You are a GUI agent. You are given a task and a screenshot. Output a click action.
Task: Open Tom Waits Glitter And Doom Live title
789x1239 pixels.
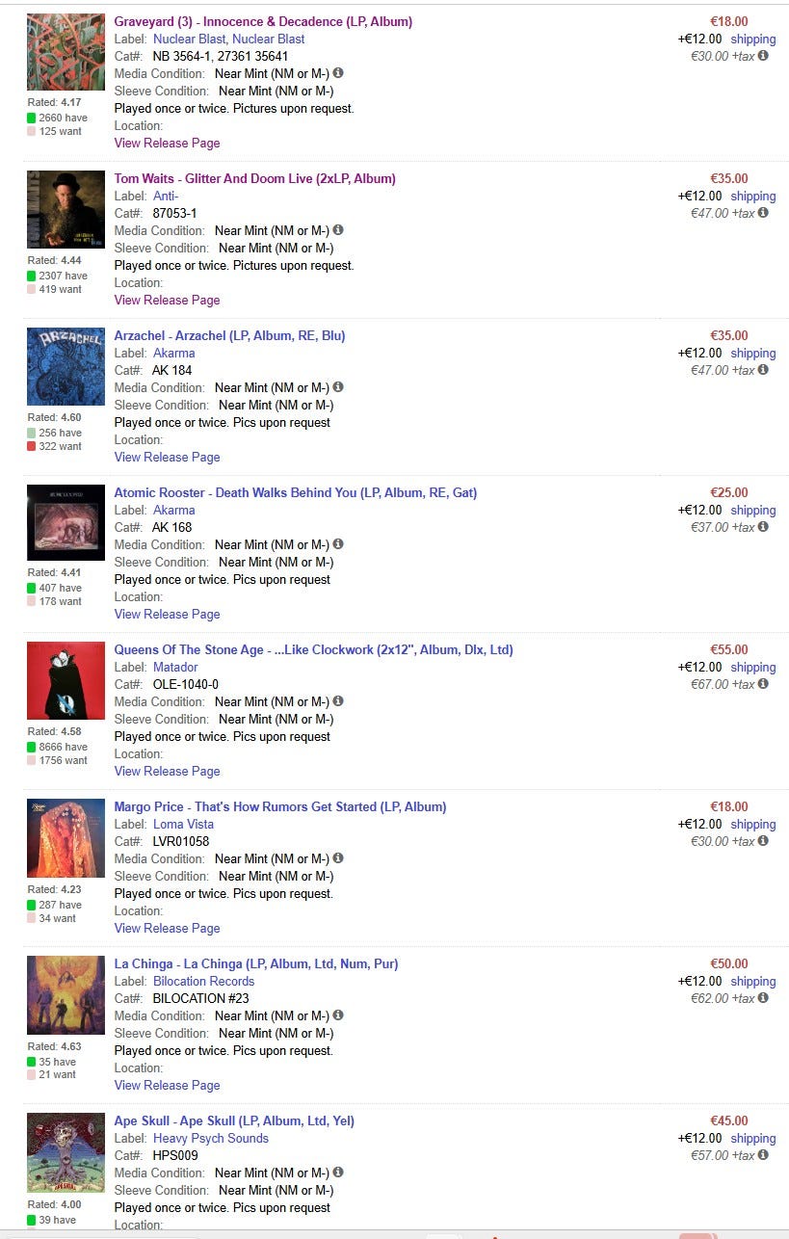click(x=255, y=178)
